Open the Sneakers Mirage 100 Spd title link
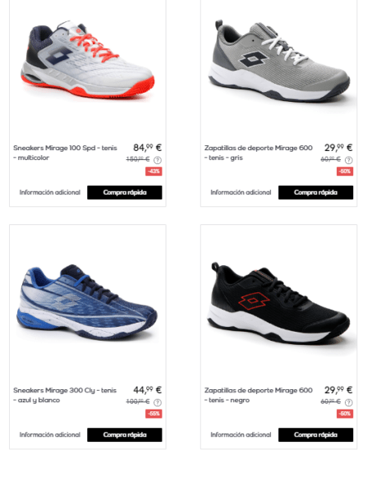The width and height of the screenshot is (390, 491). tap(65, 153)
